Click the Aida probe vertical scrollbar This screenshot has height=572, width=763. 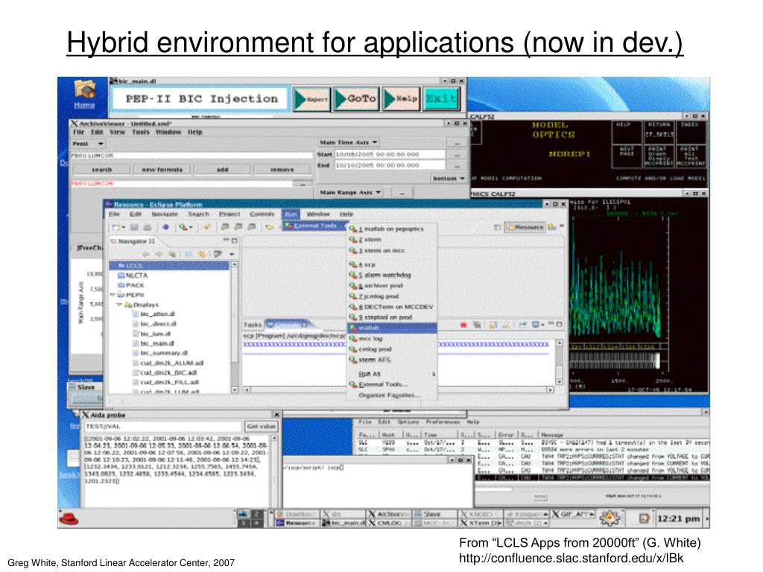pyautogui.click(x=274, y=471)
